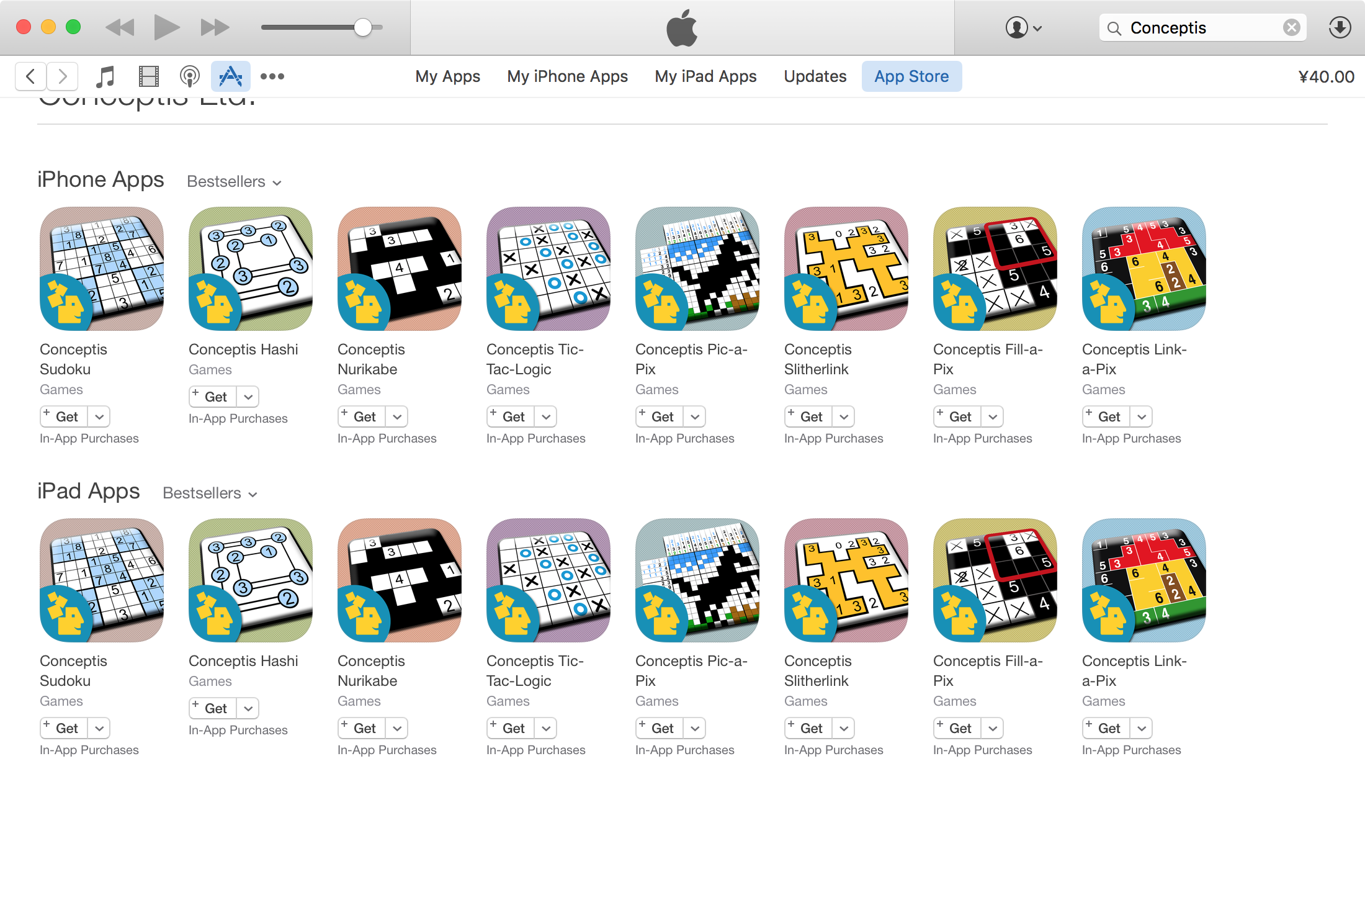The width and height of the screenshot is (1365, 900).
Task: Open the Music library icon
Action: pos(105,76)
